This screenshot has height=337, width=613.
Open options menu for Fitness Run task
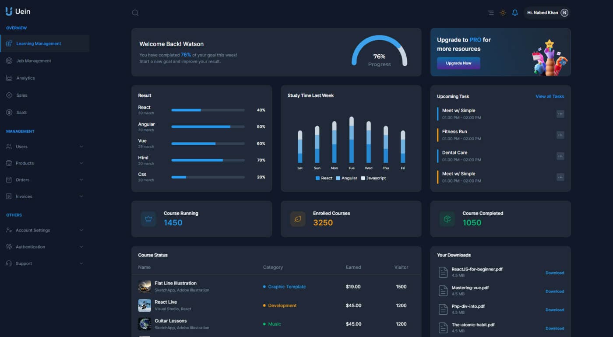[x=560, y=135]
